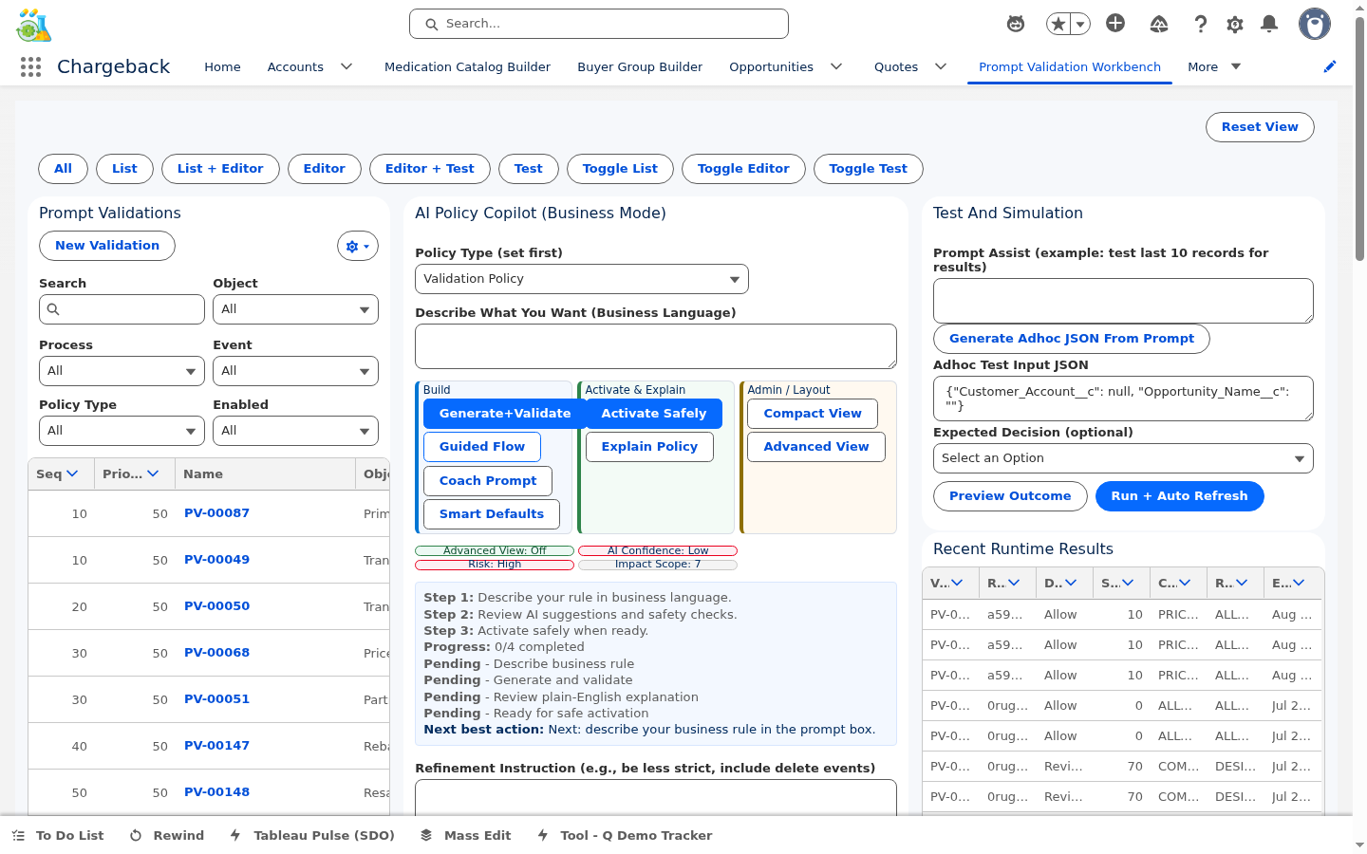Screen dimensions: 1367x854
Task: Open the Event filter dropdown
Action: coord(295,371)
